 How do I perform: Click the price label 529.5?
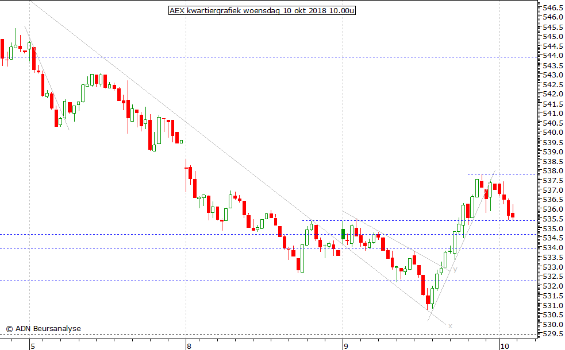coord(553,334)
